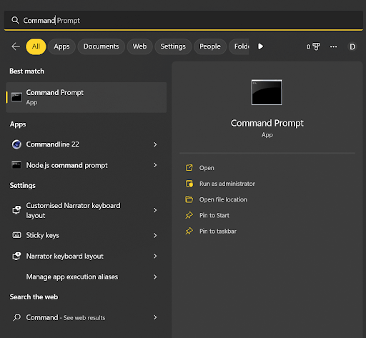This screenshot has width=366, height=338.
Task: Choose Pin to taskbar
Action: (x=218, y=232)
